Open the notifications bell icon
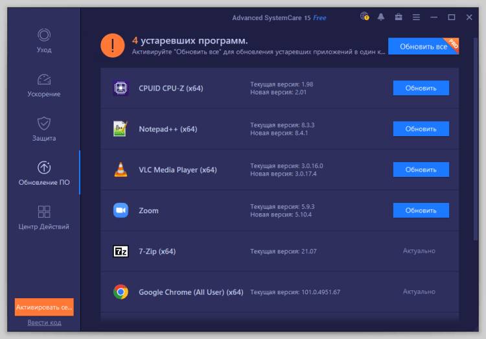The height and width of the screenshot is (339, 486). (381, 17)
